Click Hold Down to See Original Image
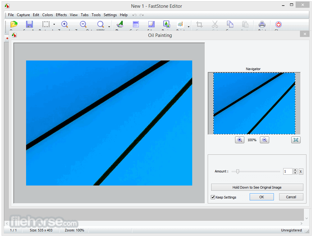Viewport: 313px width, 237px height. pos(257,187)
